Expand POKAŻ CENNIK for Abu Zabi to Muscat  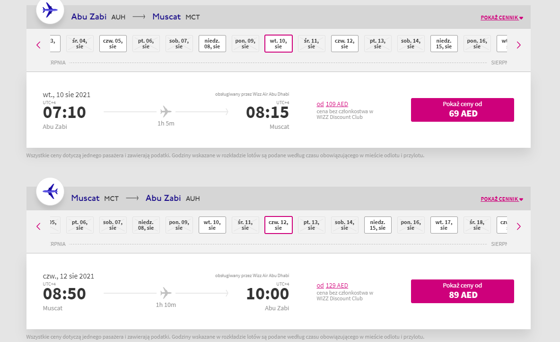click(502, 18)
